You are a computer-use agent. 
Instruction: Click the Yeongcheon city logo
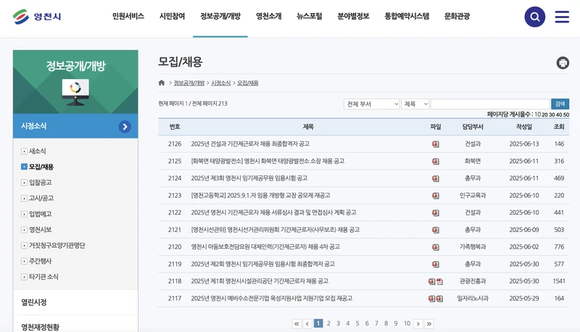pyautogui.click(x=37, y=17)
